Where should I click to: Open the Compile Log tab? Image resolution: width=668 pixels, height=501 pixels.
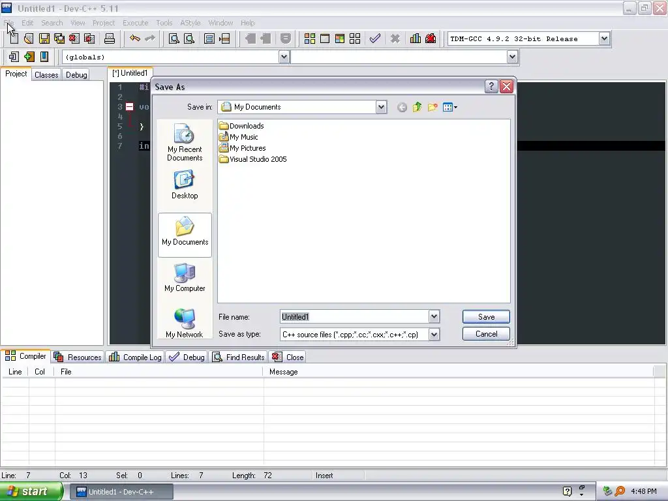[135, 357]
